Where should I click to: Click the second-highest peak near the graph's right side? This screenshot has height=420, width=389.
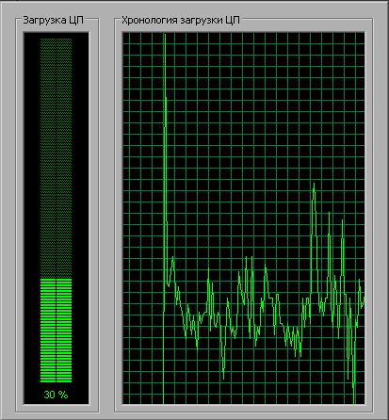pos(314,186)
